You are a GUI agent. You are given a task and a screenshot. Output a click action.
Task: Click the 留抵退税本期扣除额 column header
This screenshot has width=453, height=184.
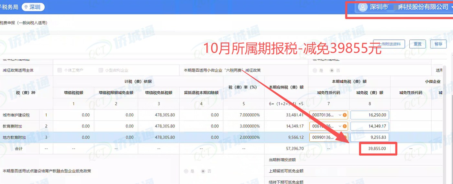click(201, 93)
